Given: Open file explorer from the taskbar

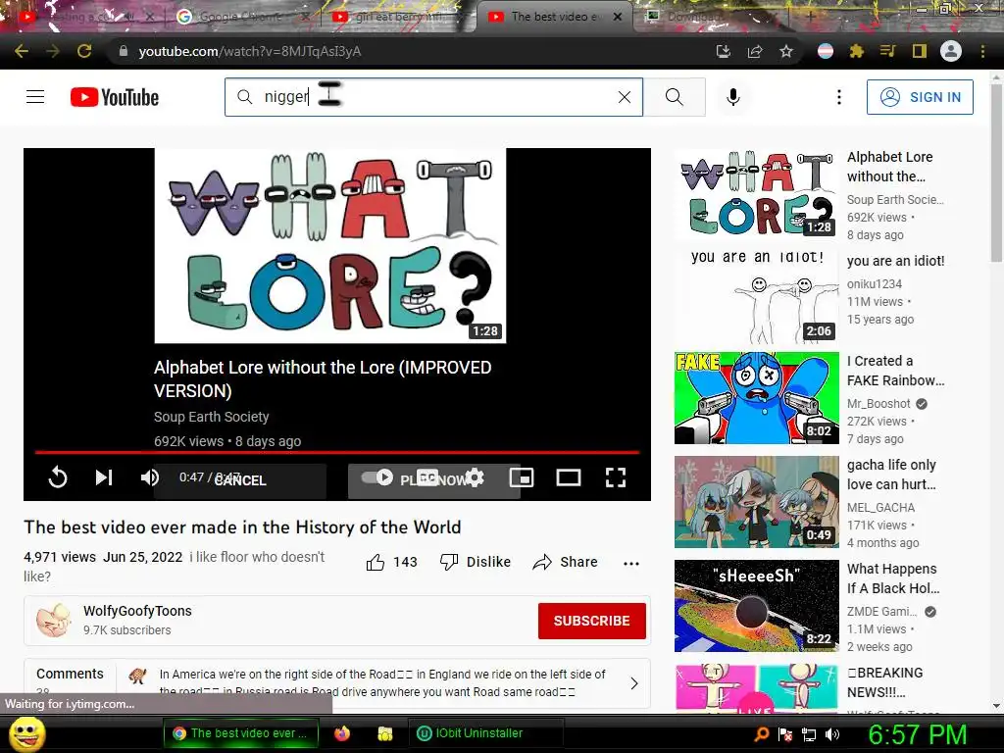Looking at the screenshot, I should point(384,733).
